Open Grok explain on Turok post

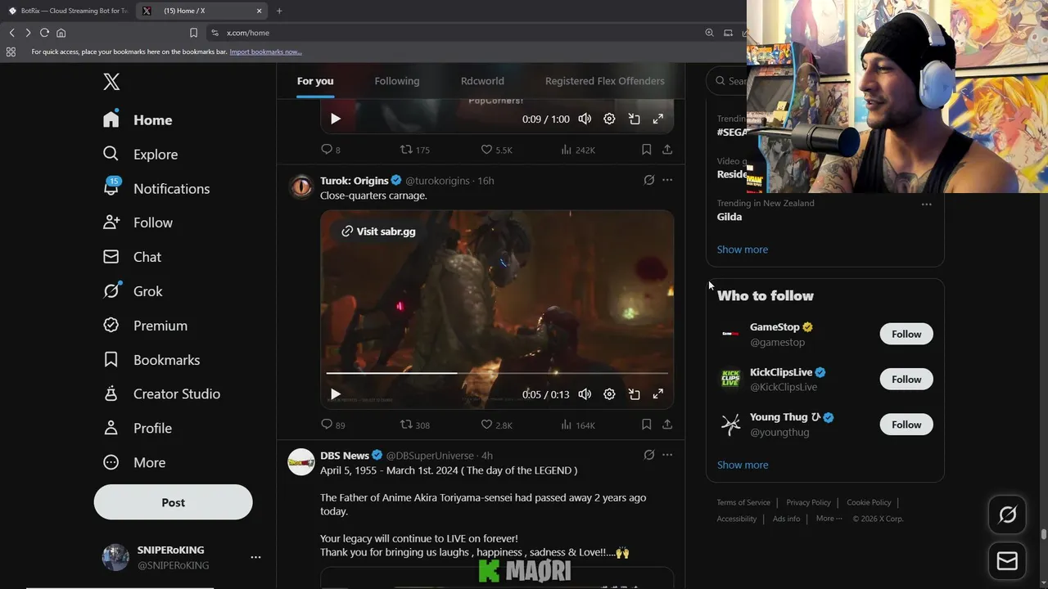tap(649, 180)
